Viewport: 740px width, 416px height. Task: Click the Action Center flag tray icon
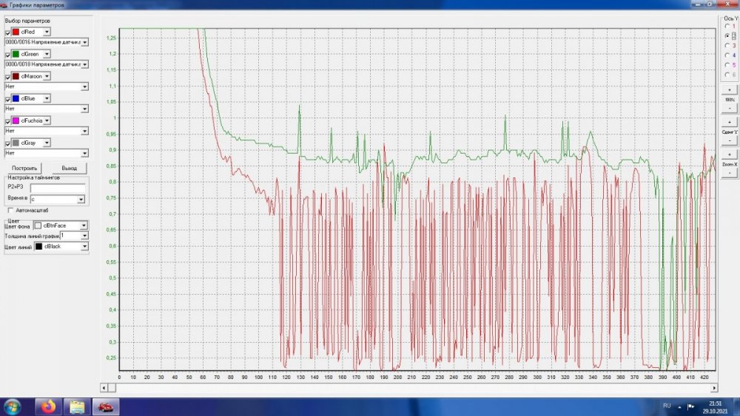(690, 406)
